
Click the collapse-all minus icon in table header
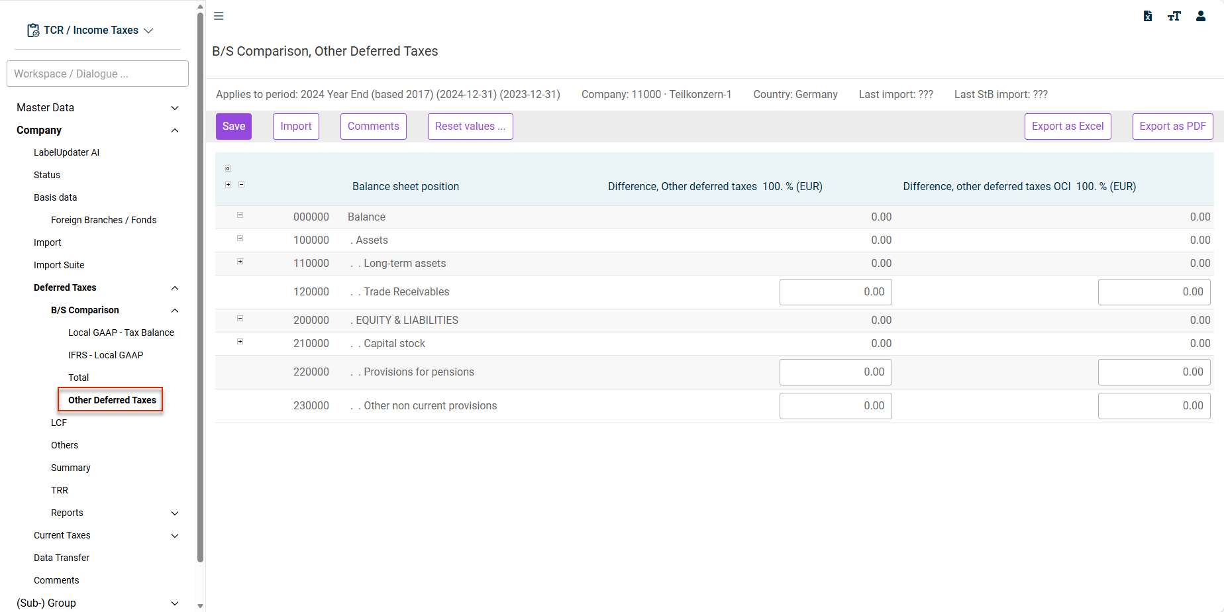(241, 184)
